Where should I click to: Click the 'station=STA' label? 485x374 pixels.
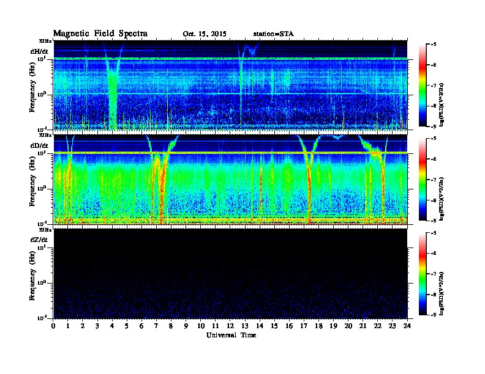click(x=274, y=34)
